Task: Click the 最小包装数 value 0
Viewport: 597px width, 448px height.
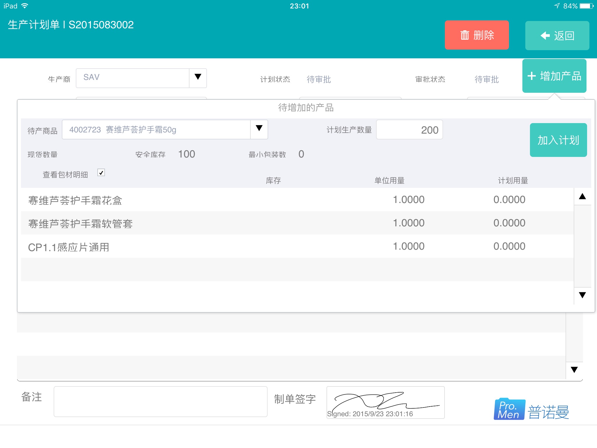Action: pyautogui.click(x=301, y=154)
